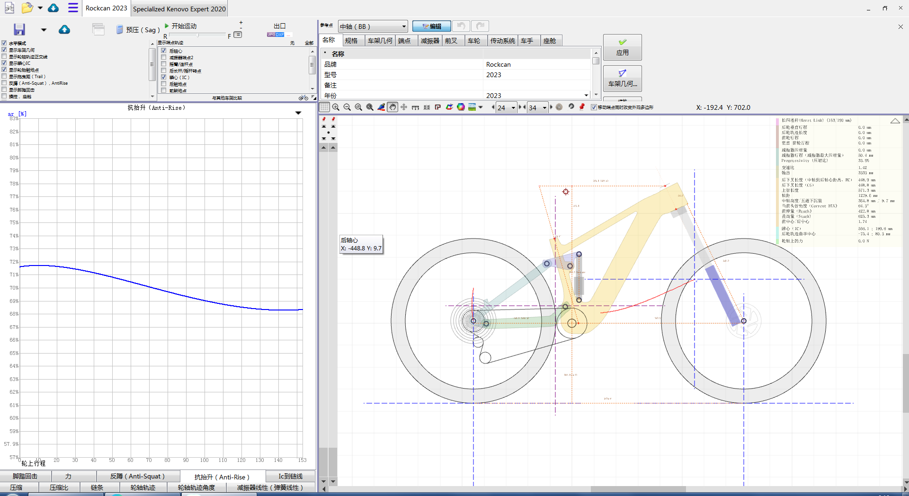The width and height of the screenshot is (909, 496).
Task: Open the 年份 2023 dropdown
Action: (586, 95)
